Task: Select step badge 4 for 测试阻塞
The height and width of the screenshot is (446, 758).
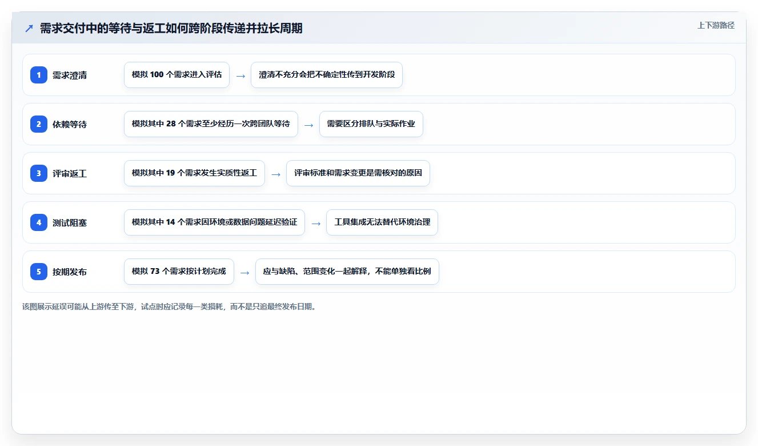Action: point(39,222)
